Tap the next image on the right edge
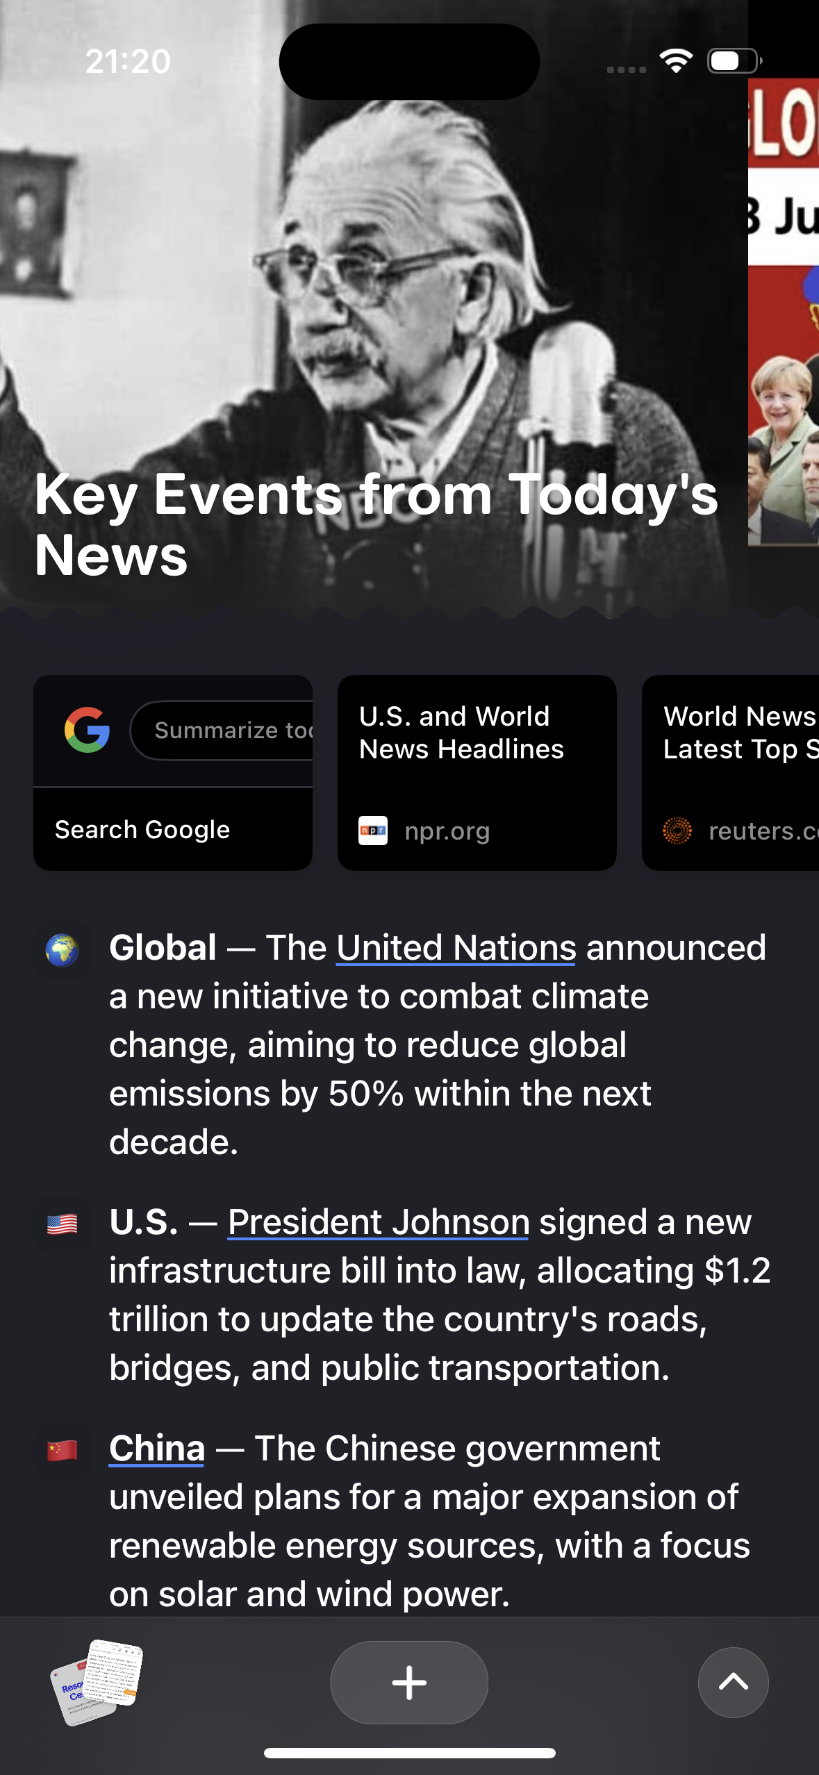The image size is (819, 1775). click(784, 312)
